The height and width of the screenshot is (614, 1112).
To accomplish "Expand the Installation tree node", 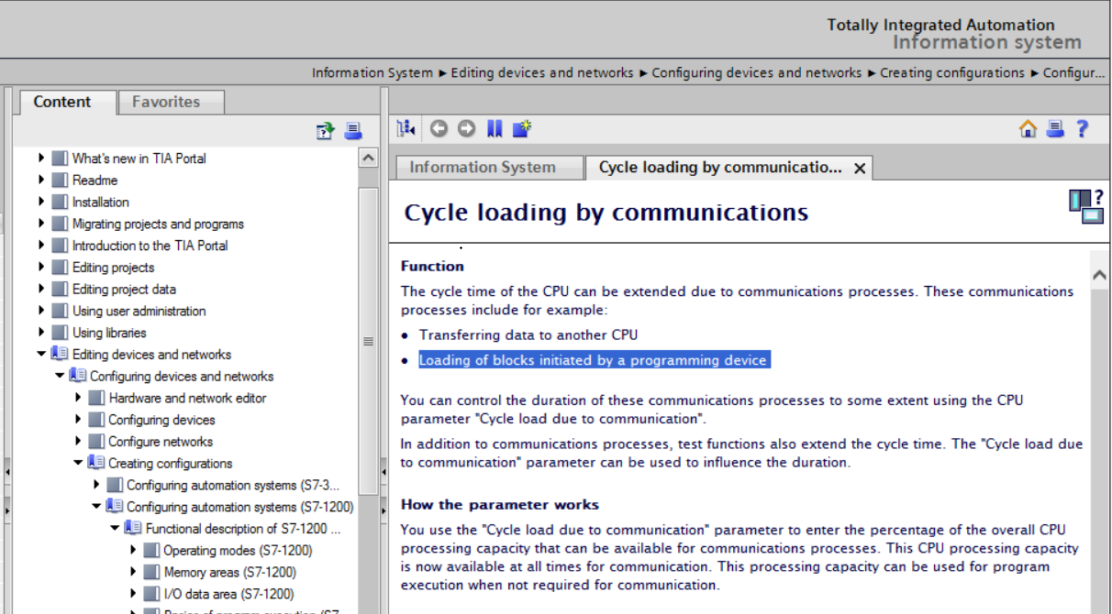I will coord(41,202).
